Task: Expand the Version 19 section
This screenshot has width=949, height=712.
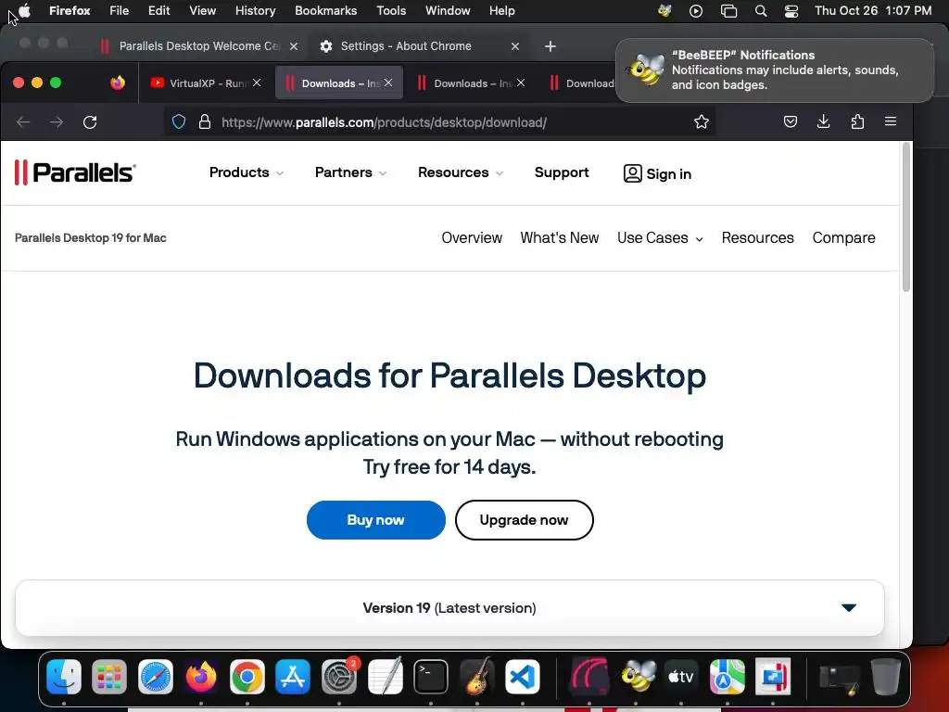Action: (x=449, y=608)
